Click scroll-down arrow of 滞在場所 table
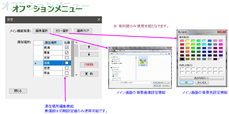229x114 pixels. point(76,75)
